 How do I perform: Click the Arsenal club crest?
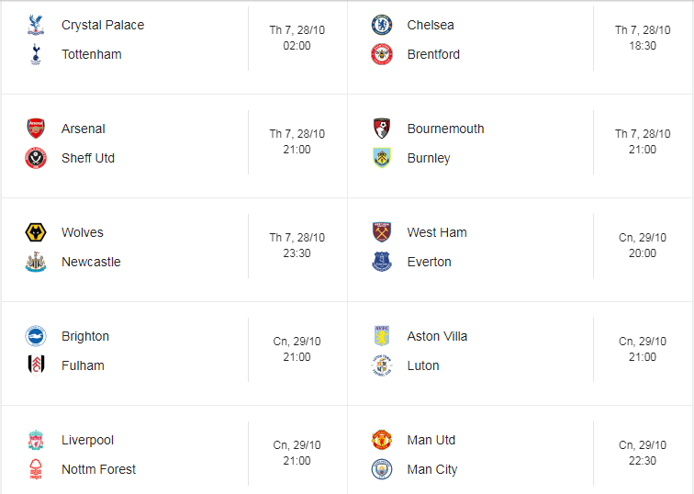[x=36, y=129]
